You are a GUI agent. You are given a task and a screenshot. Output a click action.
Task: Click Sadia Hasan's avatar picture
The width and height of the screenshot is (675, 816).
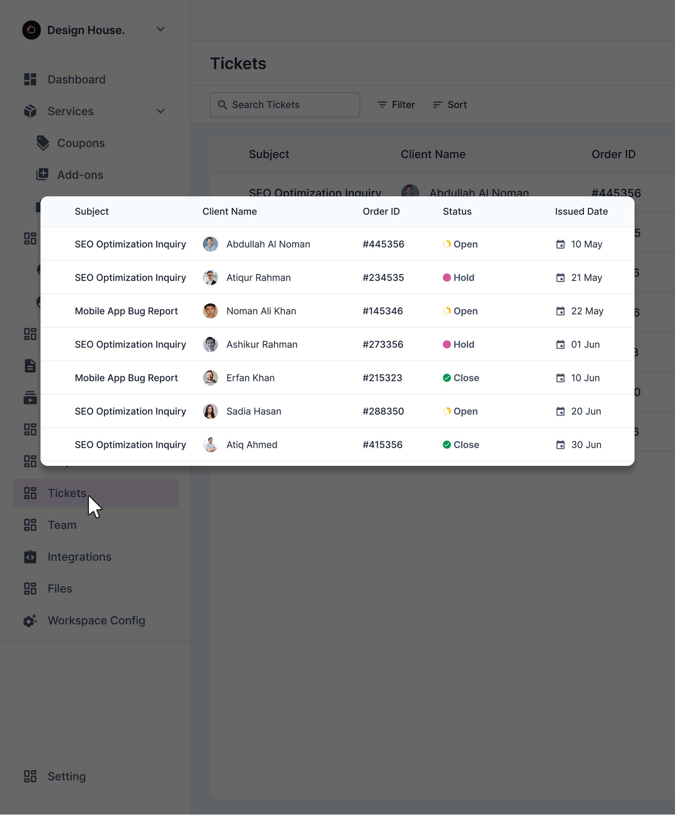coord(210,411)
